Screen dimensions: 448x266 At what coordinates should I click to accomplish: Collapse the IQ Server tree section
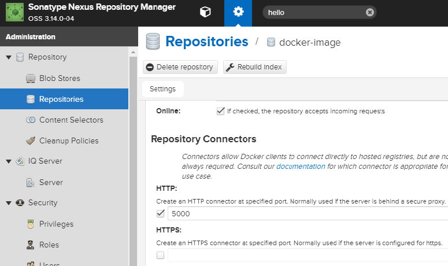point(9,161)
